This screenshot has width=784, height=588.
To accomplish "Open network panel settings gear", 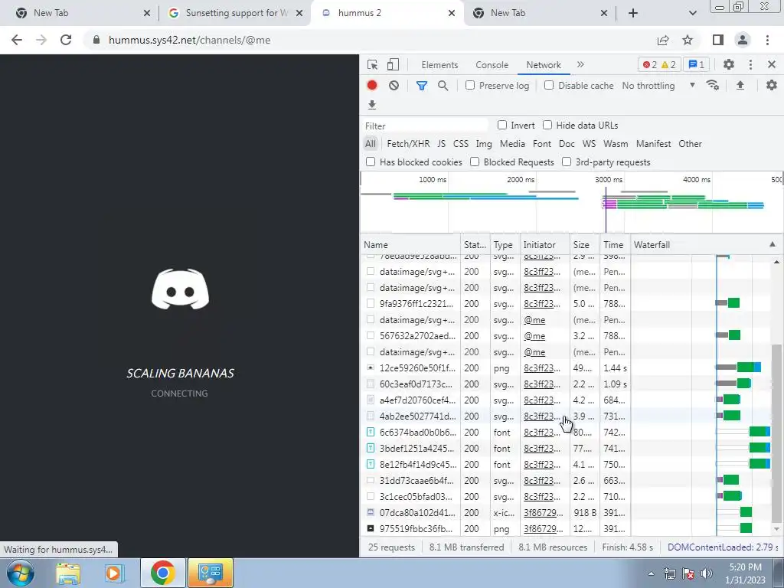I will click(x=772, y=86).
